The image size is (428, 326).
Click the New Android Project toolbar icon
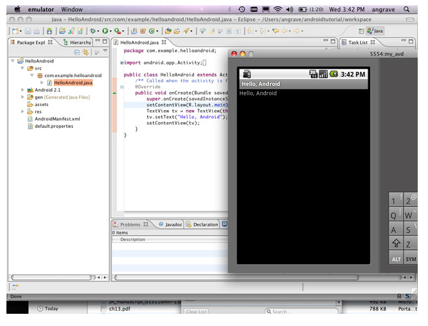(62, 31)
